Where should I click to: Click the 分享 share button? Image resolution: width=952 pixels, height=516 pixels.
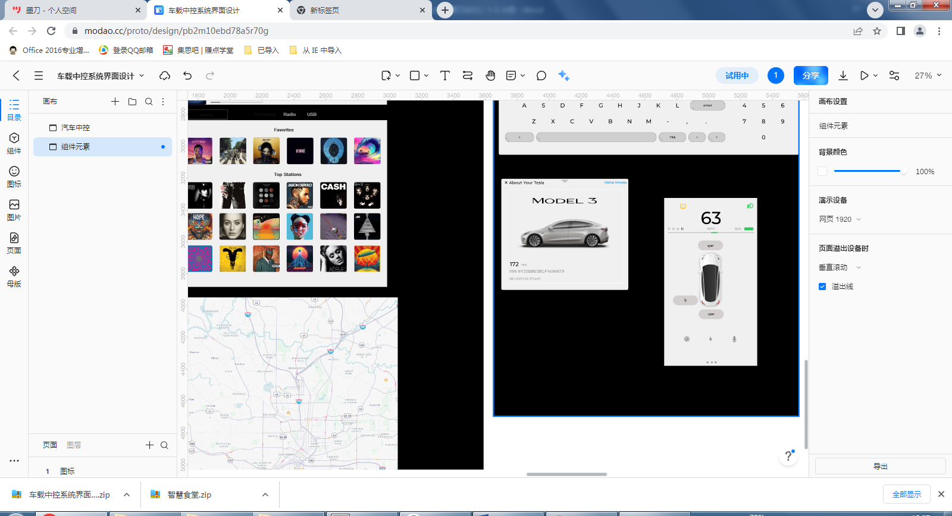pos(810,75)
